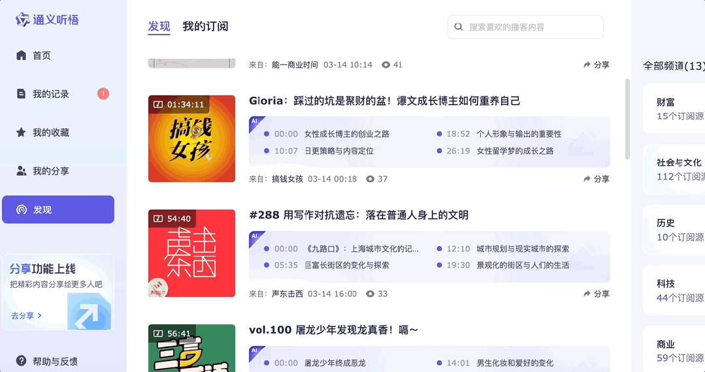Select the 历史 channel card
Screen dimensions: 705x372
674,230
